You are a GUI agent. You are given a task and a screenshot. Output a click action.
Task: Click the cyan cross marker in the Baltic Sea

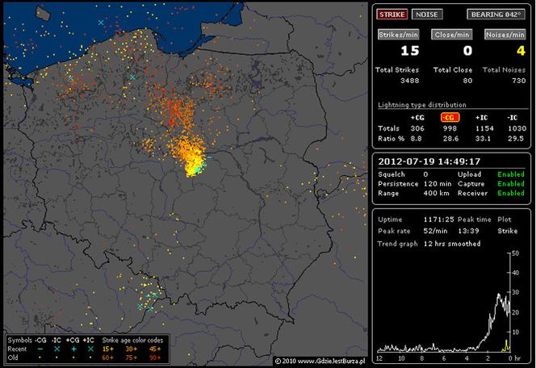click(x=101, y=23)
